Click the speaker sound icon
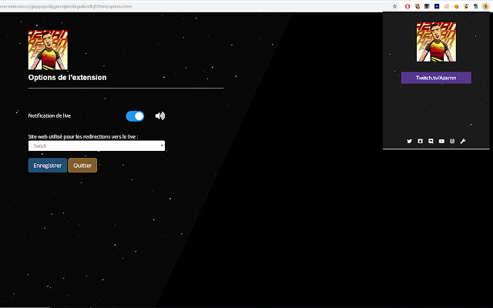This screenshot has width=493, height=308. click(160, 116)
